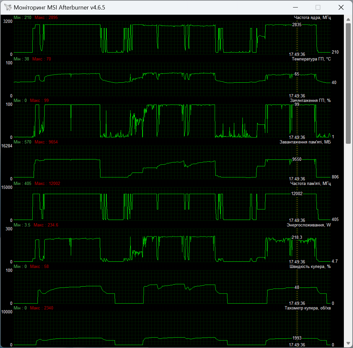Screen dimensions: 353x348
Task: Close the MSI Afterburner monitoring window
Action: tap(341, 8)
